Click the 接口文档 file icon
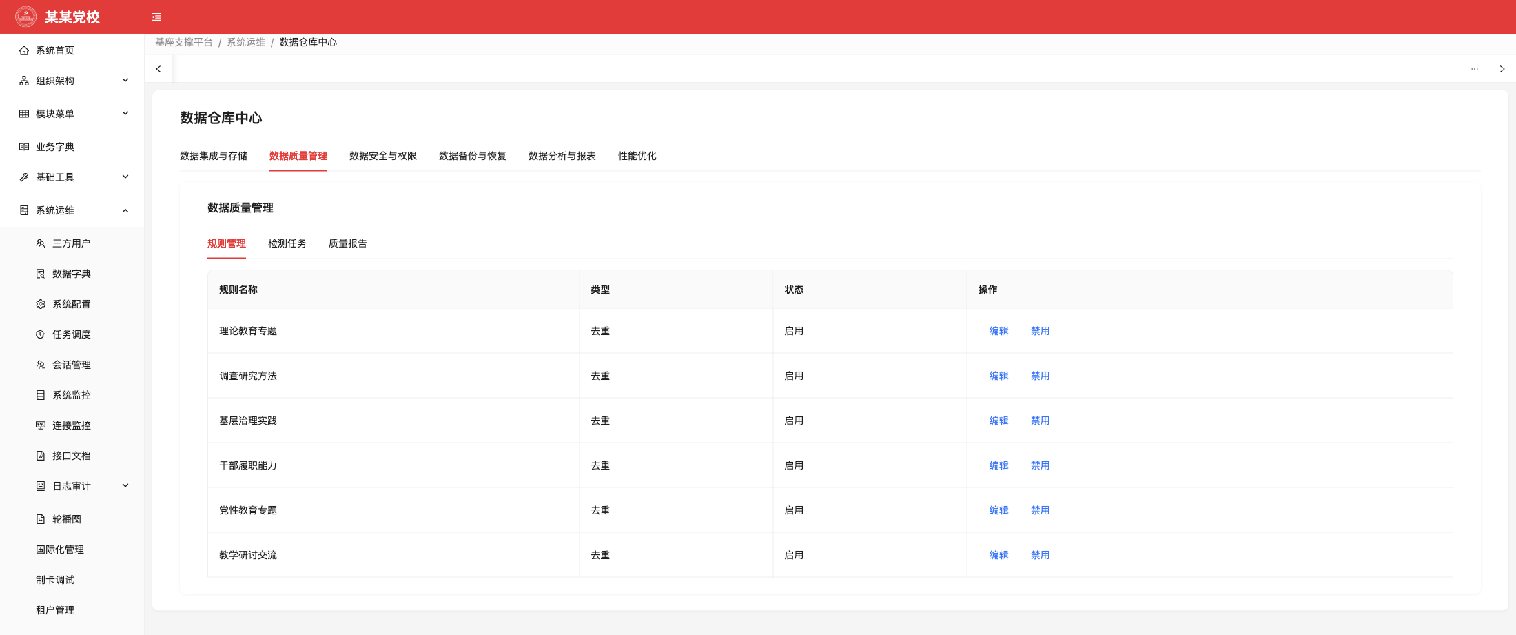This screenshot has width=1516, height=635. point(41,456)
